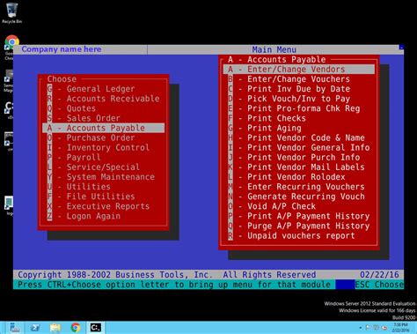Open Server Manager from the taskbar

[x=14, y=327]
